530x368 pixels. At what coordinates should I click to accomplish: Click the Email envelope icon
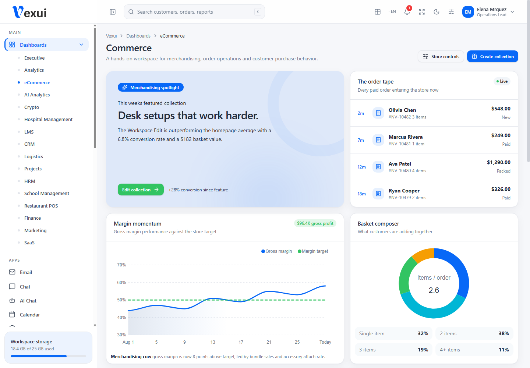(12, 272)
